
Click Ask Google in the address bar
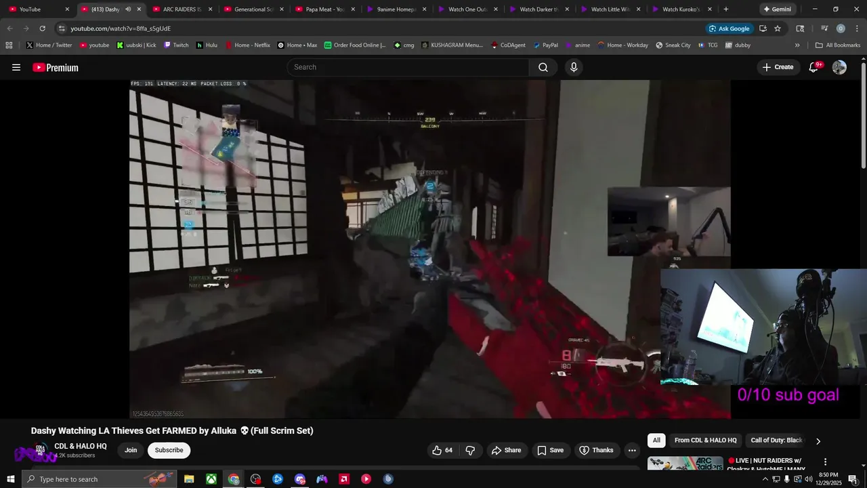coord(729,28)
